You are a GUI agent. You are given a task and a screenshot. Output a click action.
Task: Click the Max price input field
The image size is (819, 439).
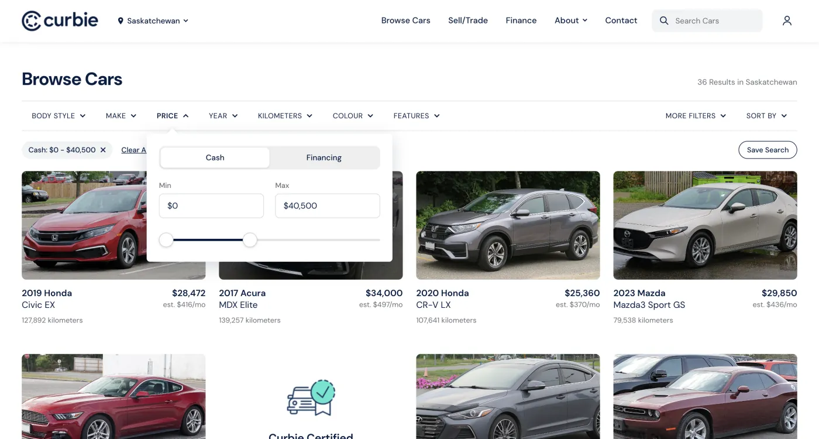328,206
